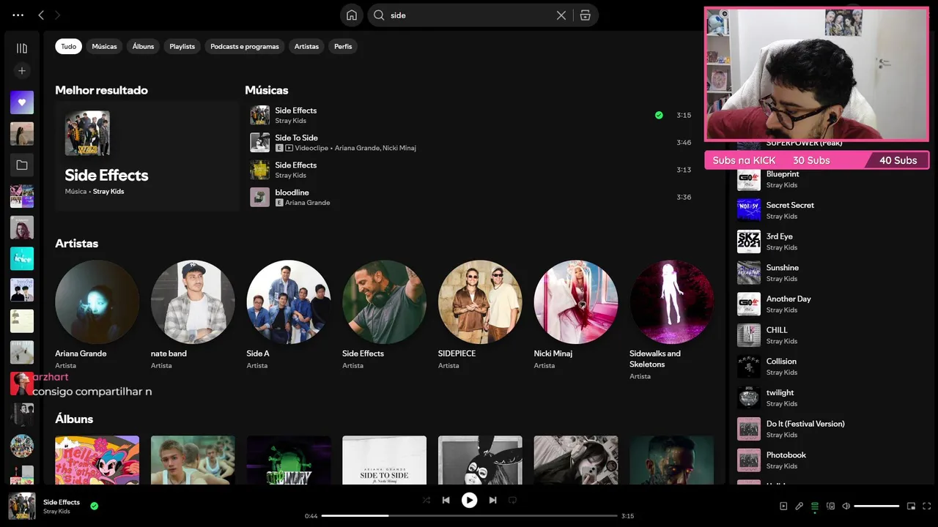Open Stray Kids link in top result
Image resolution: width=938 pixels, height=527 pixels.
pyautogui.click(x=108, y=192)
